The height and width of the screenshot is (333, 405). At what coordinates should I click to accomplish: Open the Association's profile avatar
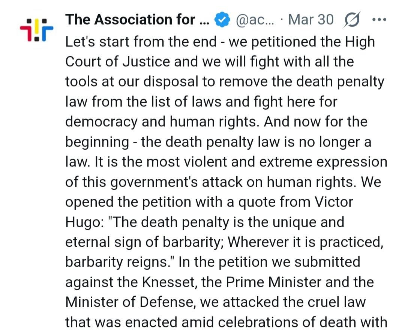36,29
